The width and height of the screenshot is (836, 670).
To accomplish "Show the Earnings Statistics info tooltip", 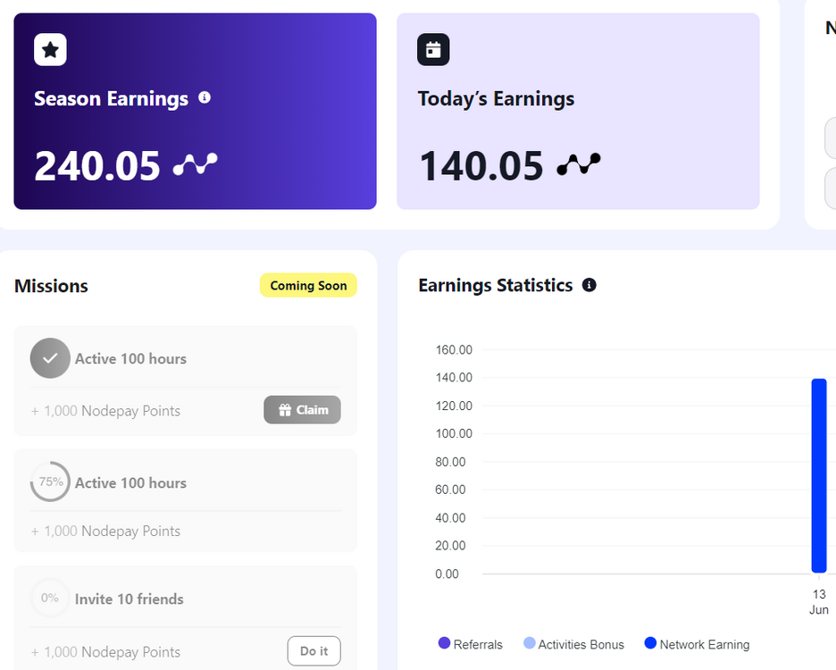I will pos(589,285).
